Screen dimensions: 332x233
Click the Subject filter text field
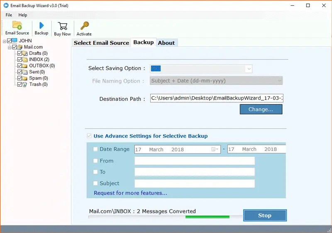point(195,183)
